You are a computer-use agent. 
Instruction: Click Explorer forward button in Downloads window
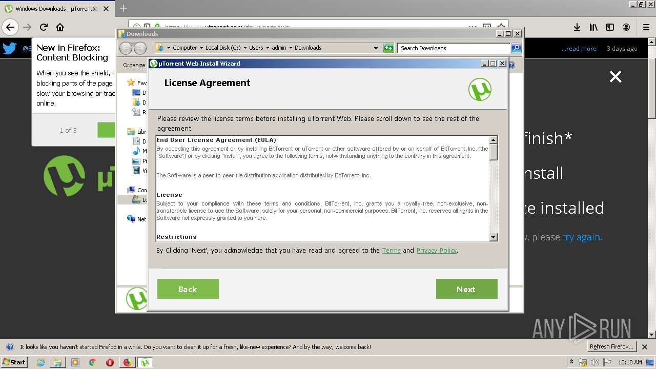pyautogui.click(x=140, y=48)
